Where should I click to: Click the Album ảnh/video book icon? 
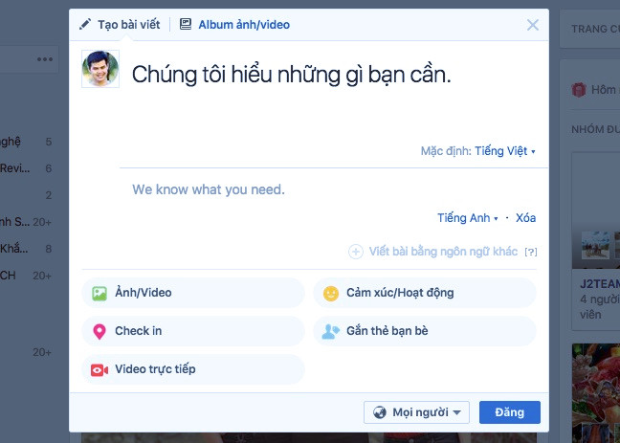tap(186, 25)
